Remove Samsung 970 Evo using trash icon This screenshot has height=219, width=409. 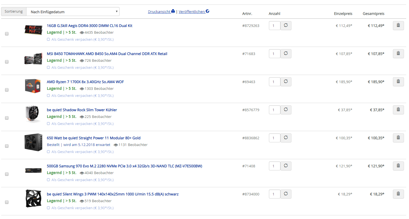click(x=398, y=166)
